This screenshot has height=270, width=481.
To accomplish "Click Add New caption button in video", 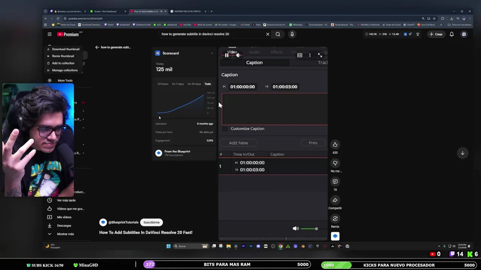I will [238, 143].
